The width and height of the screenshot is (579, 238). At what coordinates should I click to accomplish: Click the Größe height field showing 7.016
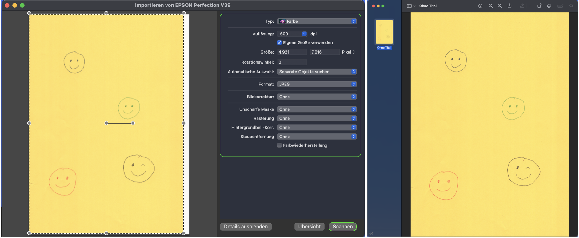[325, 52]
